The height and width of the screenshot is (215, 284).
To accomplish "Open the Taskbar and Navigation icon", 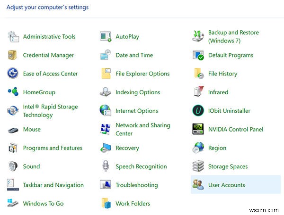I will coord(13,184).
